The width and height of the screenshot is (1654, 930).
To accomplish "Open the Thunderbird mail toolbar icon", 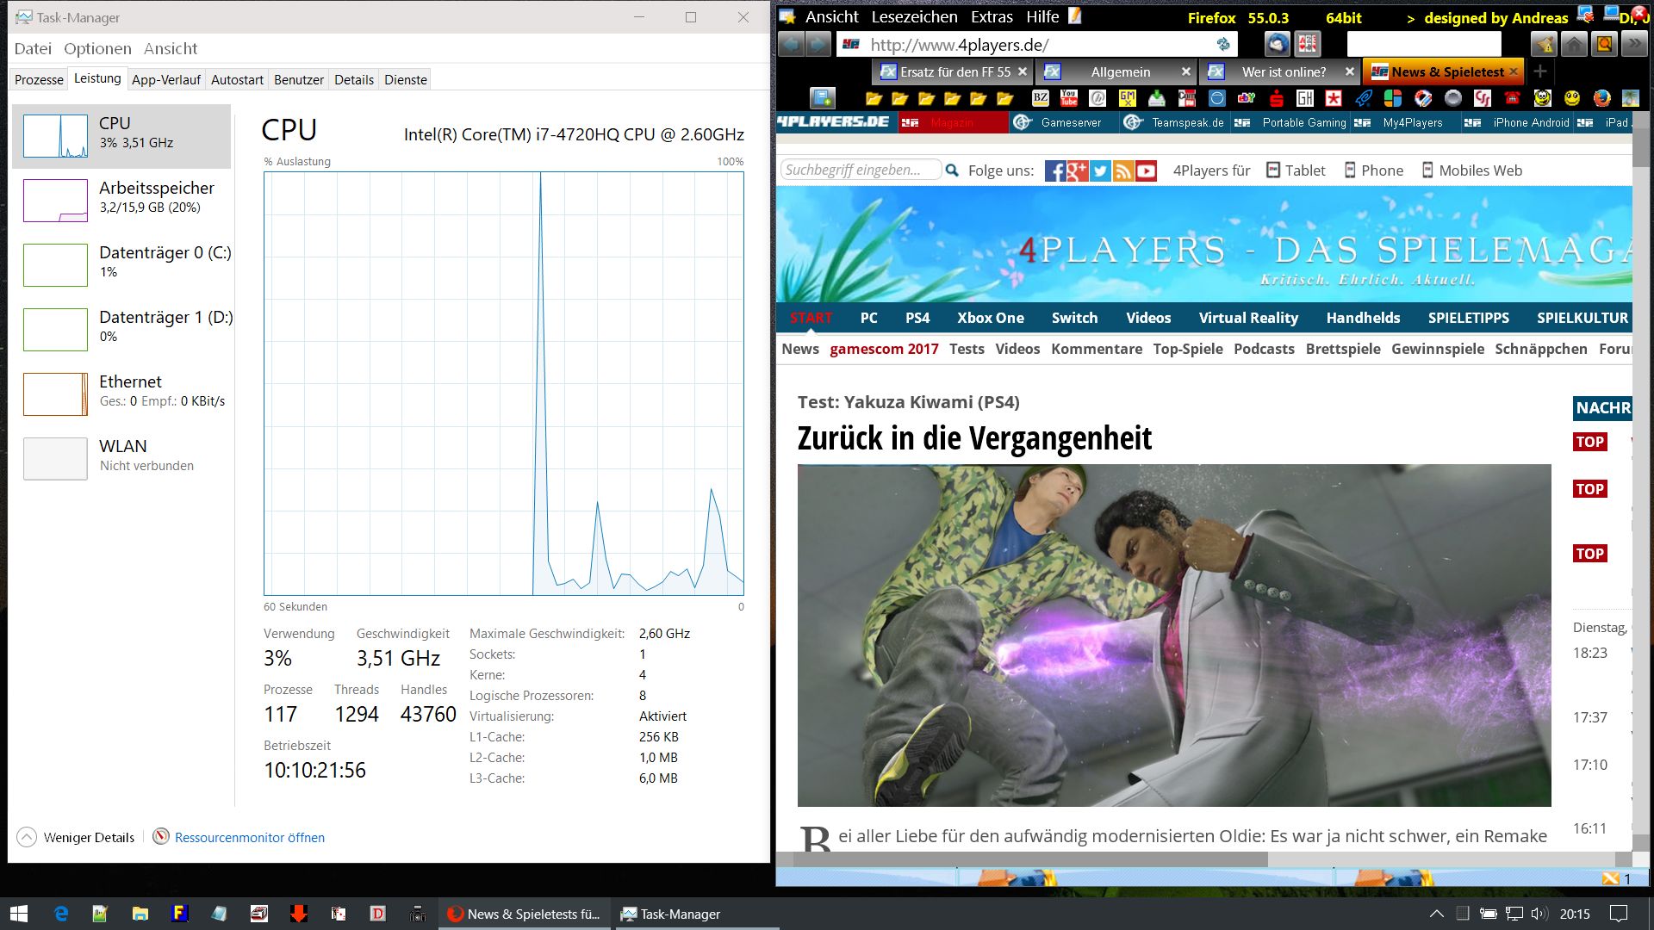I will (x=1277, y=44).
